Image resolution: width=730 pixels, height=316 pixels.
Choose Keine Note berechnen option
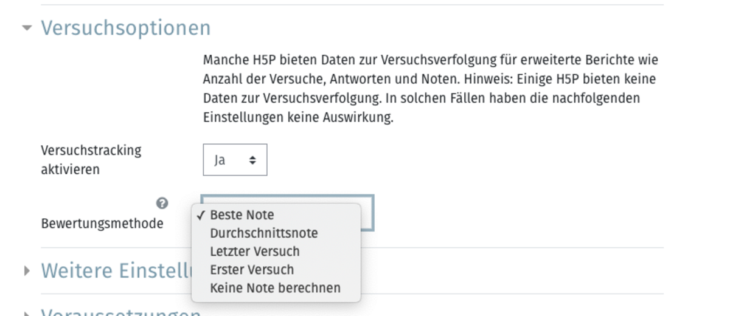[276, 288]
